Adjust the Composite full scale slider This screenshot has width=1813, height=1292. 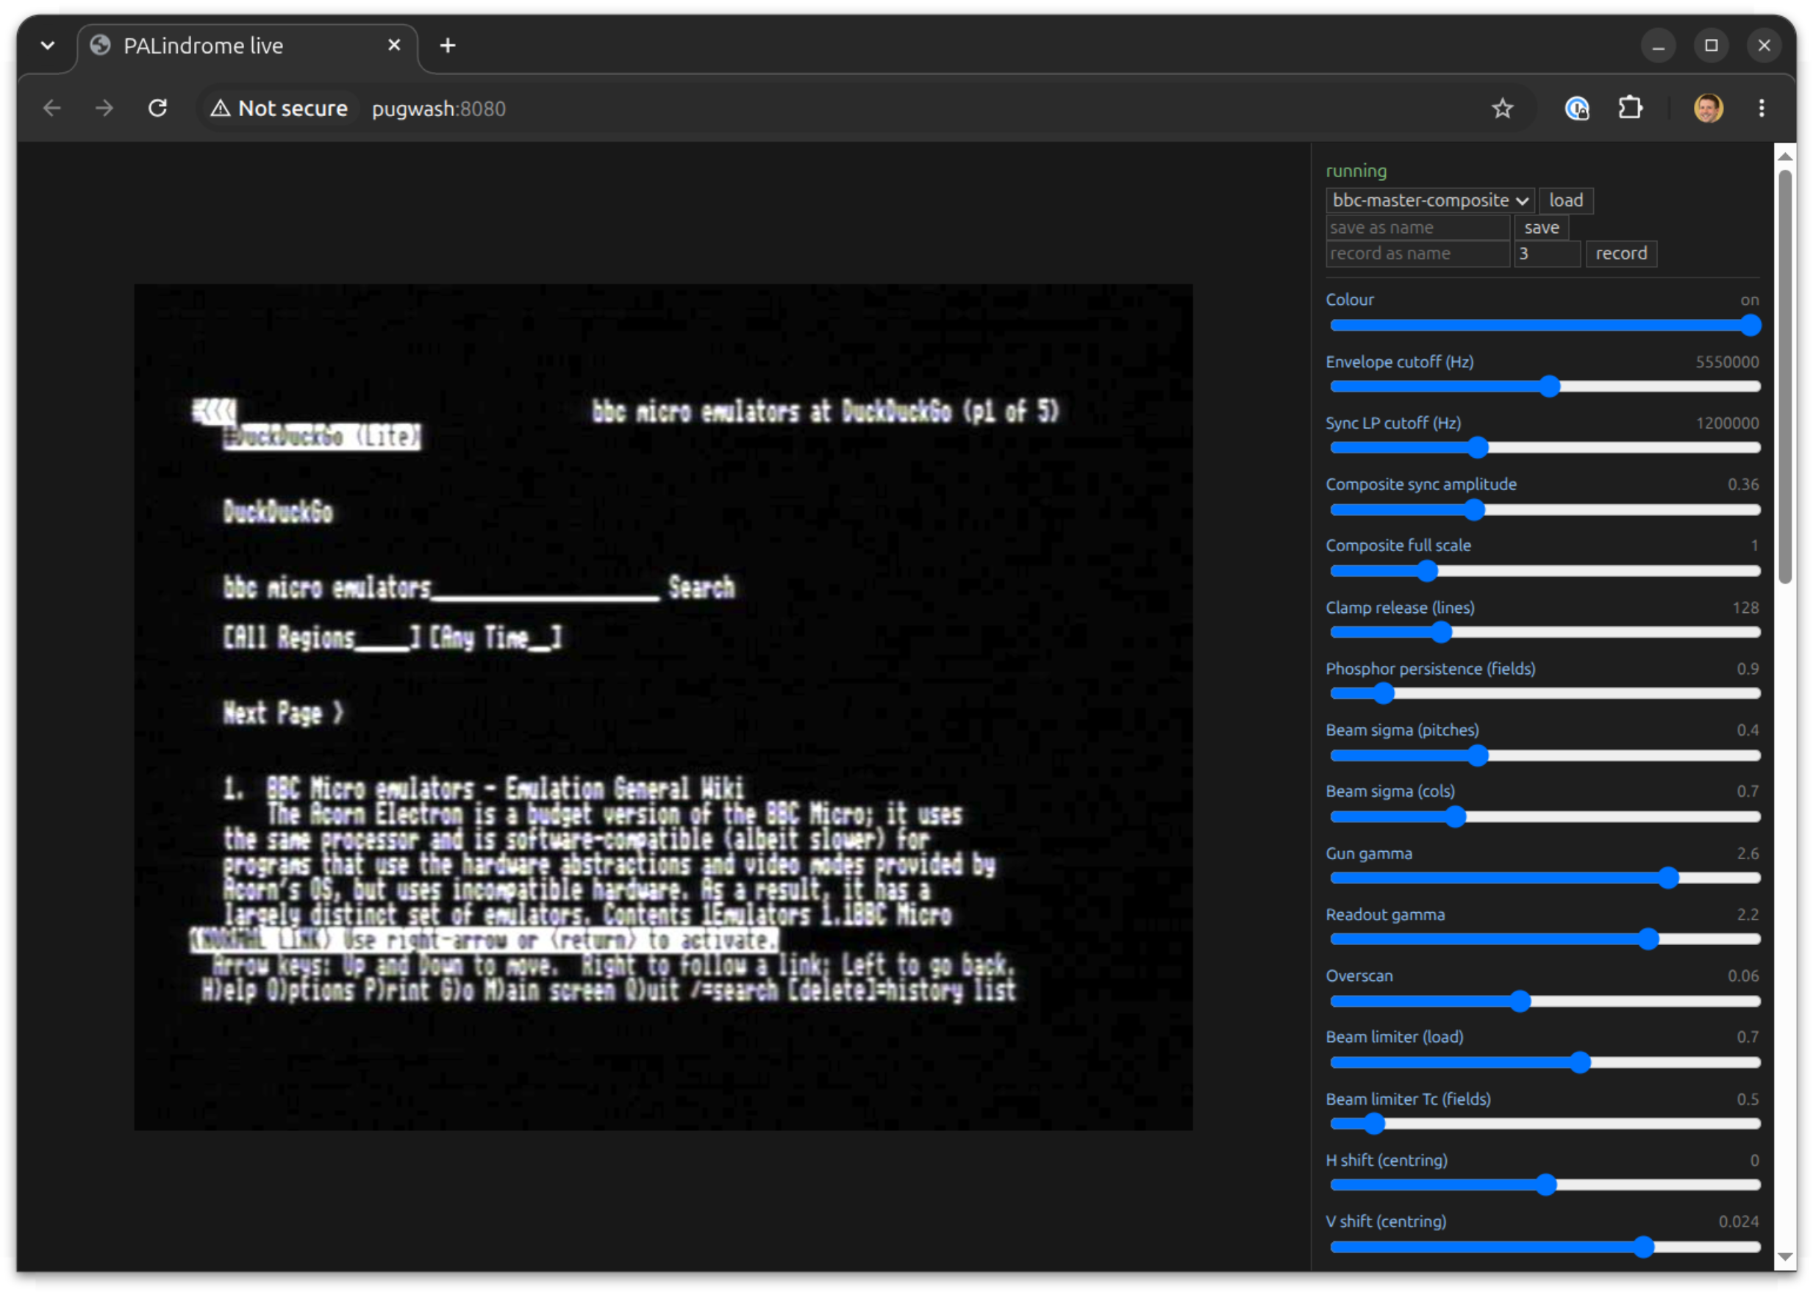pos(1544,571)
